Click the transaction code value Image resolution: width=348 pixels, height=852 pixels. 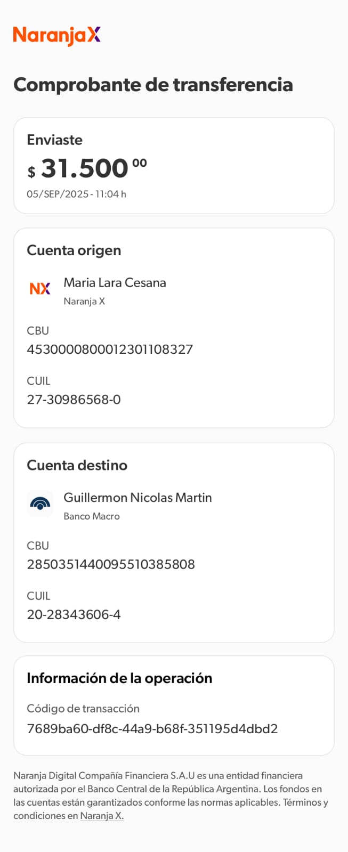pyautogui.click(x=152, y=729)
